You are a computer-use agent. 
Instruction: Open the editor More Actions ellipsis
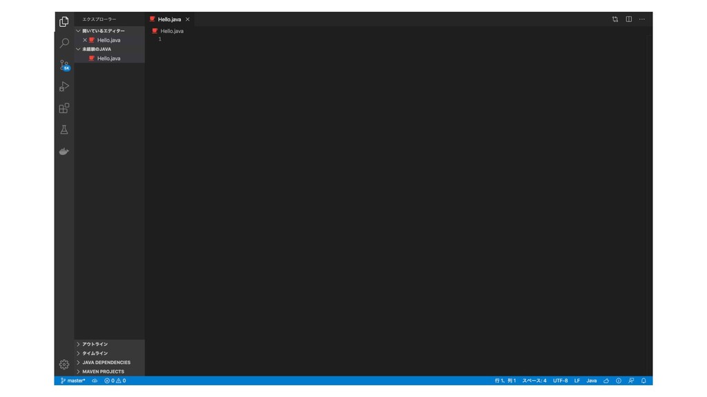click(642, 19)
